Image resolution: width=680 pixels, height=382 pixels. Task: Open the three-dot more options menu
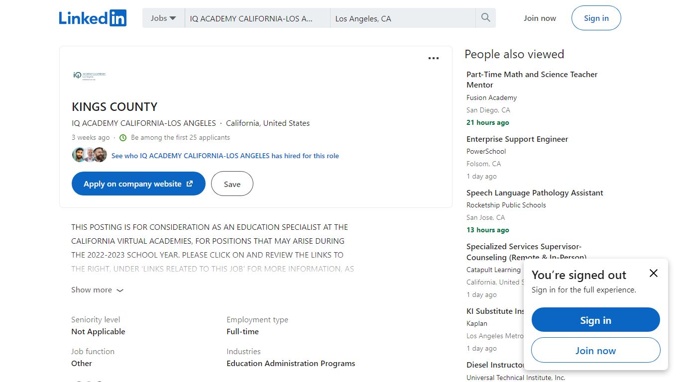[434, 58]
